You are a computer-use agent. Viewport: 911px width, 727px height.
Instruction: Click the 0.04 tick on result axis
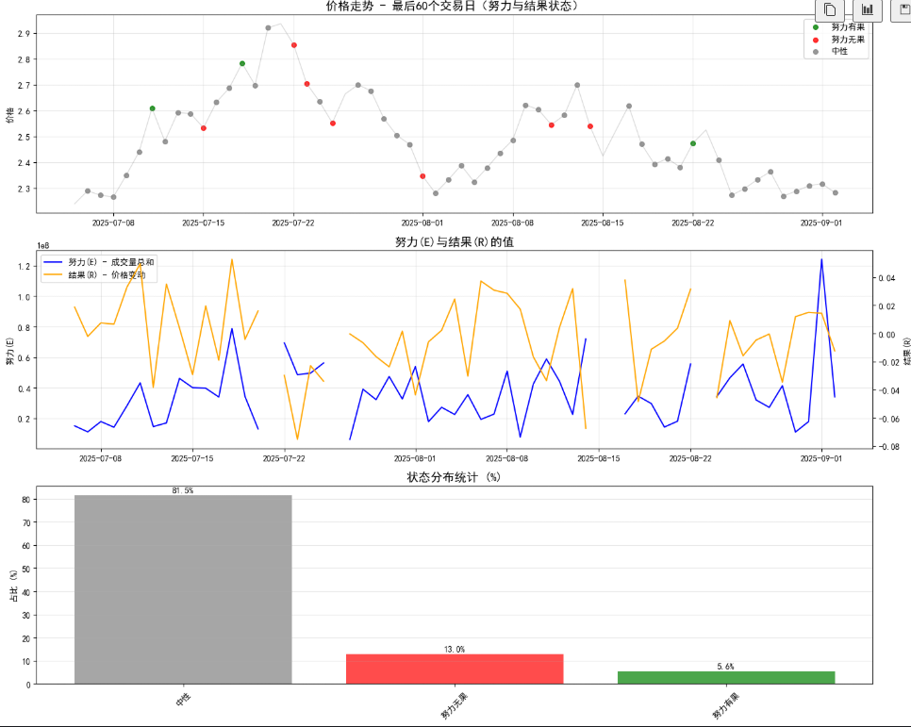[886, 278]
